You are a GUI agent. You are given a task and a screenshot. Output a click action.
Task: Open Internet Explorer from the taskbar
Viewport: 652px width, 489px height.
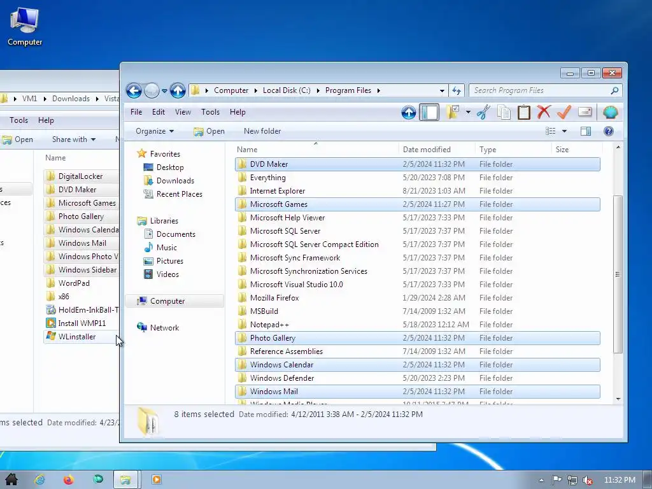[40, 480]
